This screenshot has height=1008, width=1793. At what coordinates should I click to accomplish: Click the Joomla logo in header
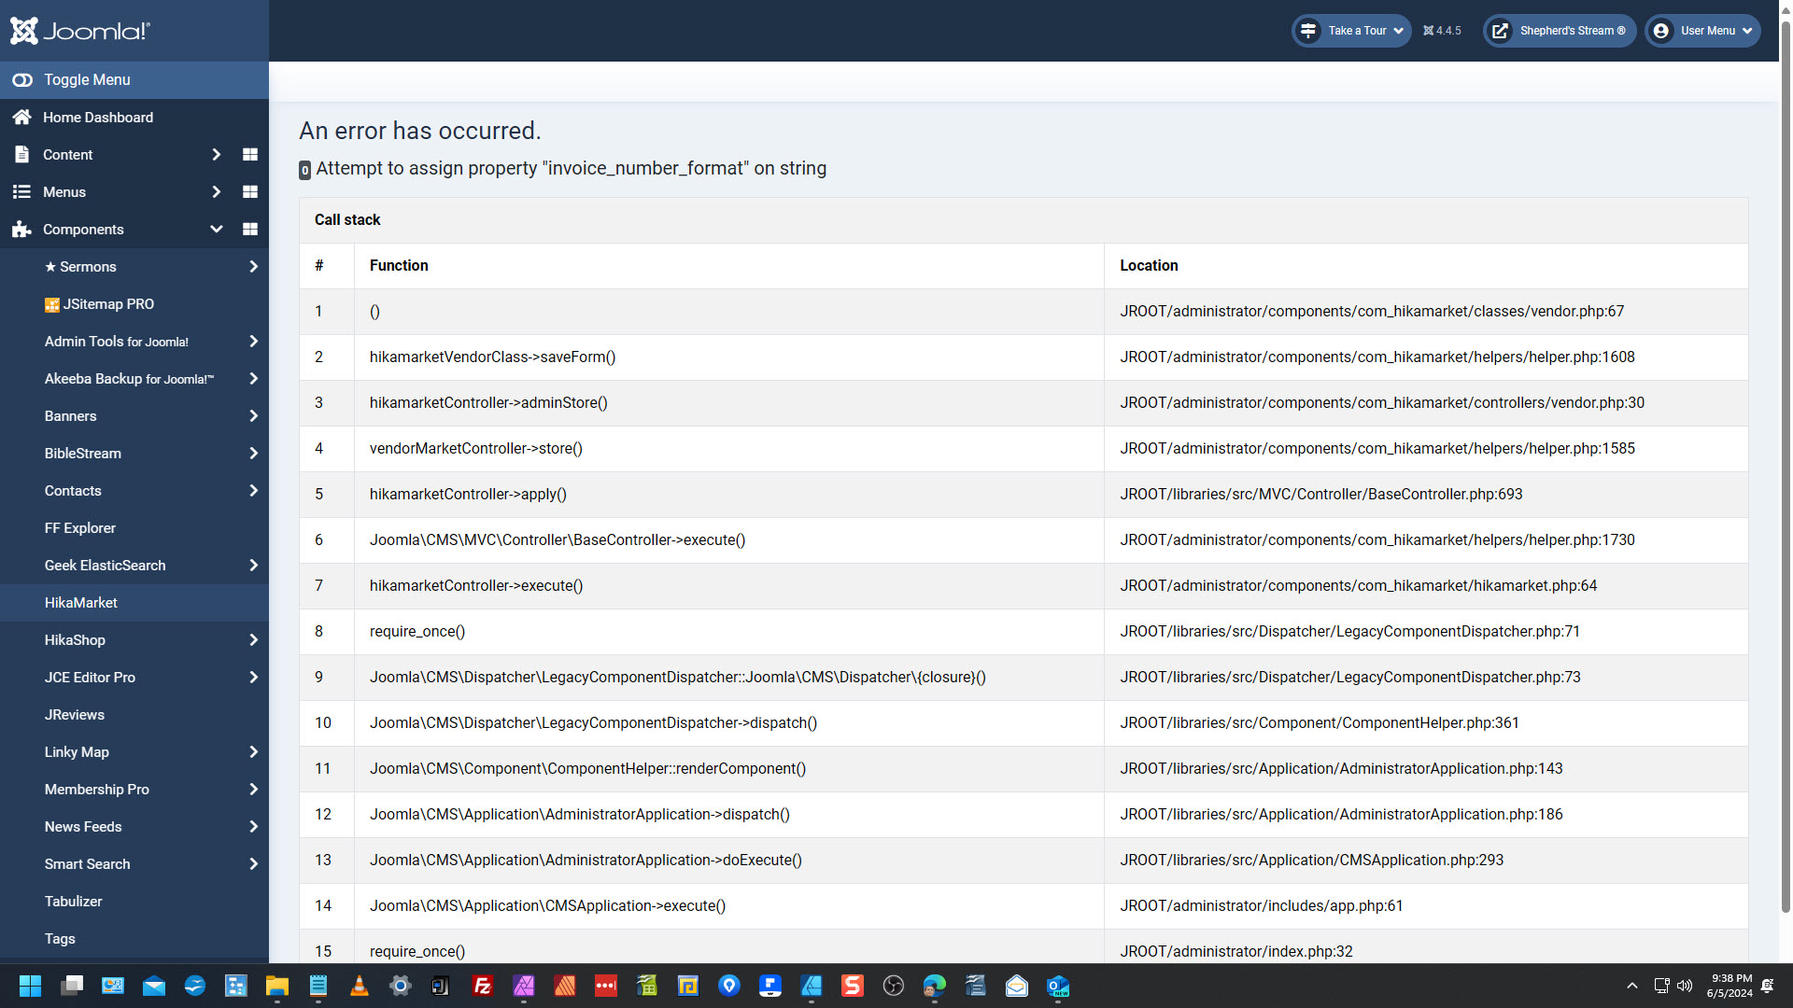[80, 31]
